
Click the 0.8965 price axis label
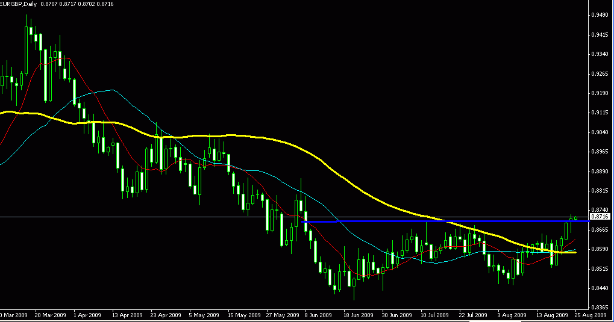(600, 152)
